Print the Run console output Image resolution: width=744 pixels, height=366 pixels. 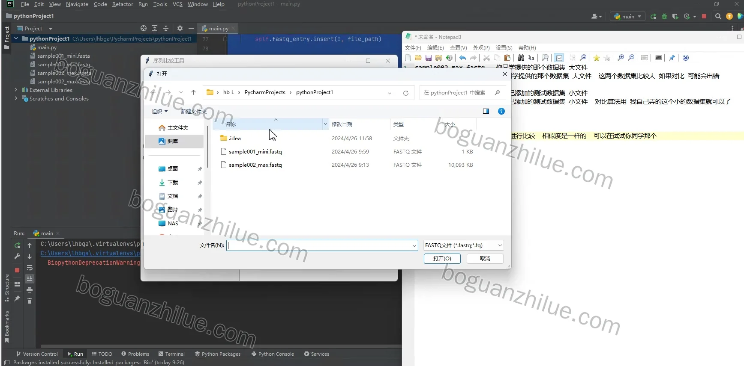30,290
